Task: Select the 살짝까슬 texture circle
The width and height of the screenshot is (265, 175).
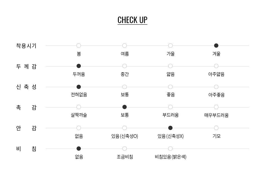Action: tap(79, 107)
